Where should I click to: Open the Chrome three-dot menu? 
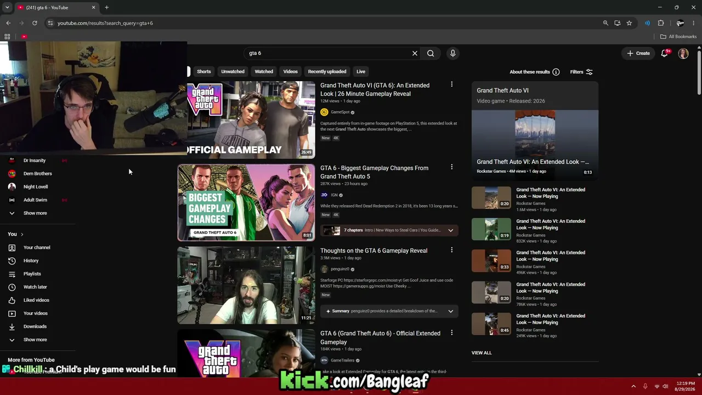pyautogui.click(x=694, y=23)
